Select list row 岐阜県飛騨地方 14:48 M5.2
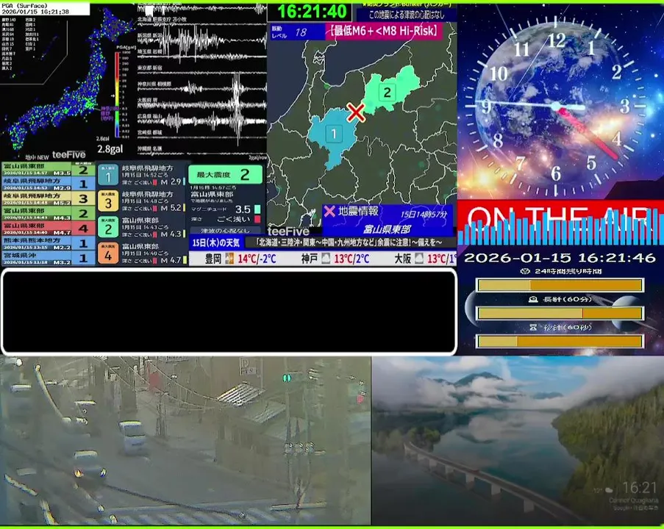The width and height of the screenshot is (664, 529). 48,198
